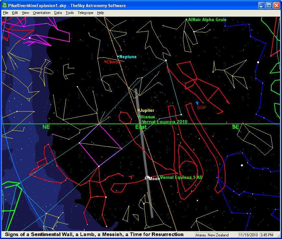282x239 pixels.
Task: Select the Jupiter planet marker
Action: (139, 110)
